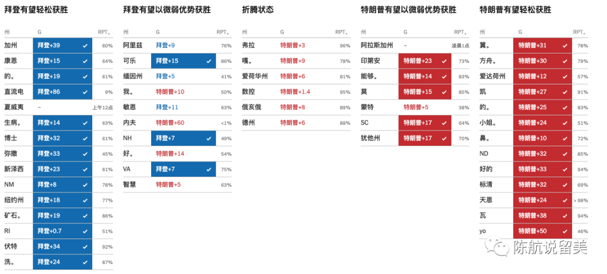Toggle the check mark in the NH row

coord(209,138)
